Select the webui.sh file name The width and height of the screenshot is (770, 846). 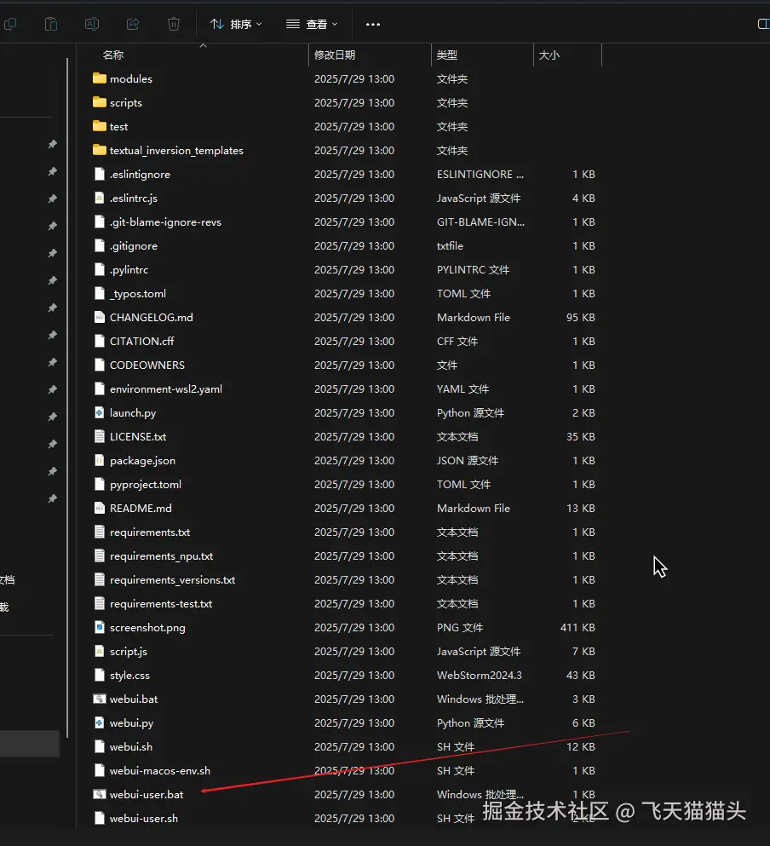pyautogui.click(x=130, y=746)
